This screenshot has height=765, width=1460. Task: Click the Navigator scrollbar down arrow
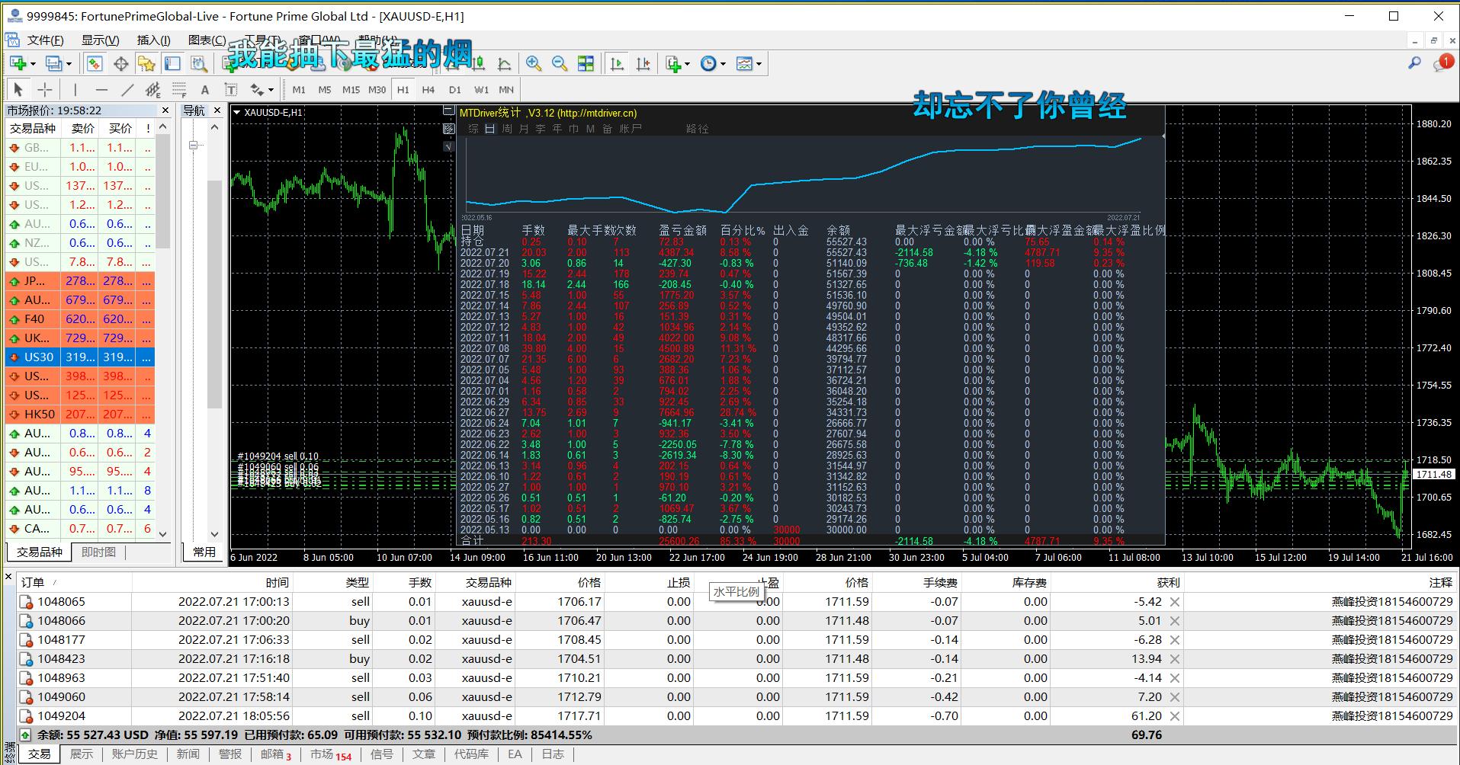click(x=214, y=534)
